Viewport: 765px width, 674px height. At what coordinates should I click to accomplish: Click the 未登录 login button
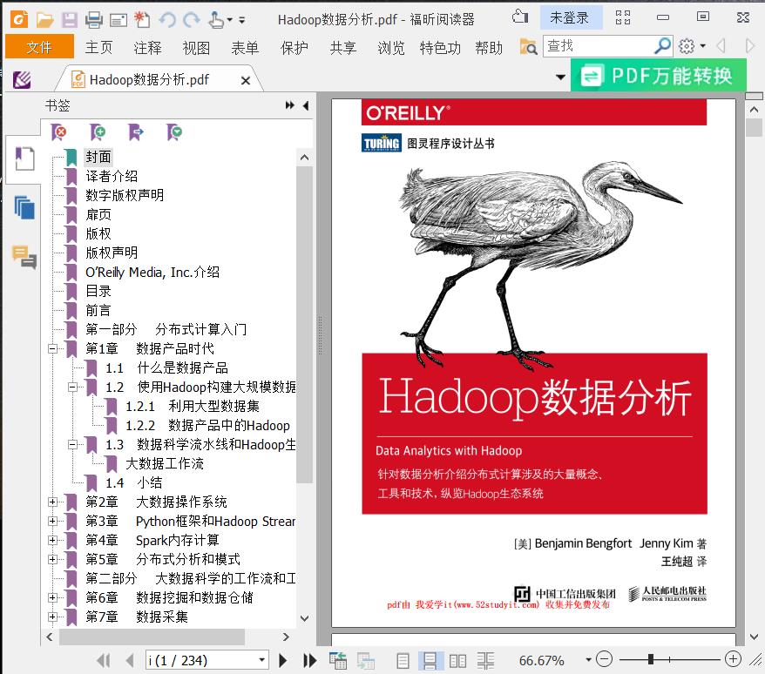(571, 17)
